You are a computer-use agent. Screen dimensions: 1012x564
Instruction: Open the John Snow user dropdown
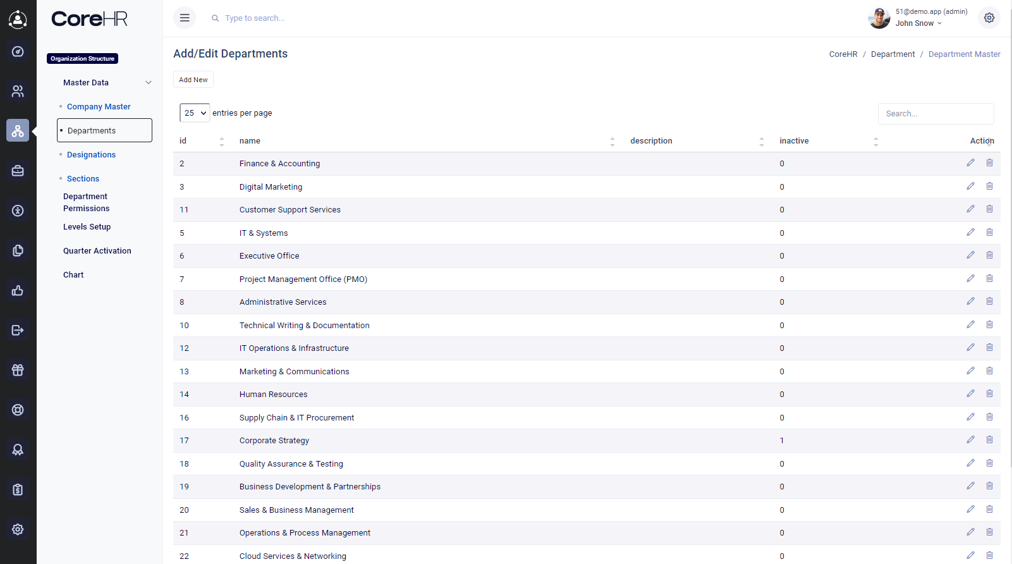point(918,23)
